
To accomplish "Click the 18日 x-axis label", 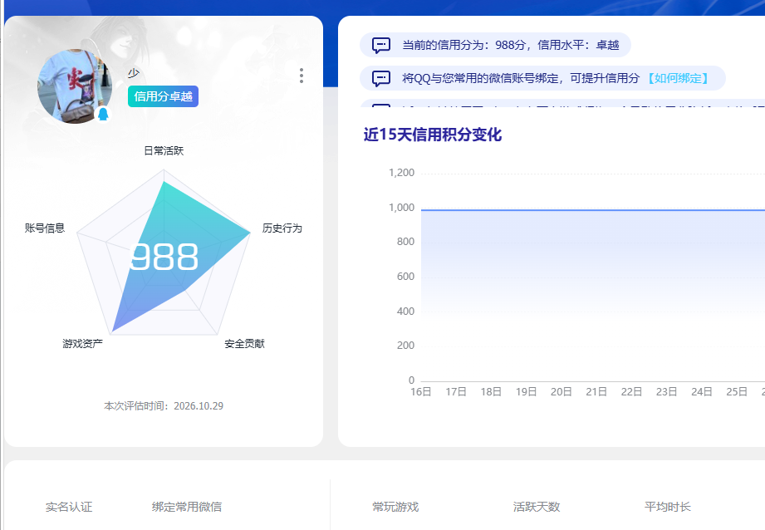I will (x=491, y=392).
